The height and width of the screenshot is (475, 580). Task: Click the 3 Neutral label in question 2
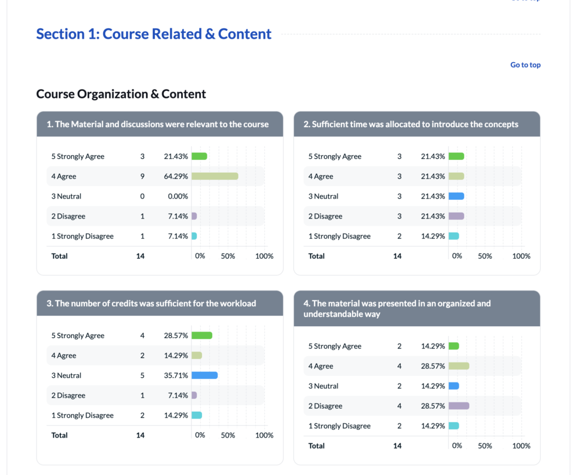(x=323, y=196)
